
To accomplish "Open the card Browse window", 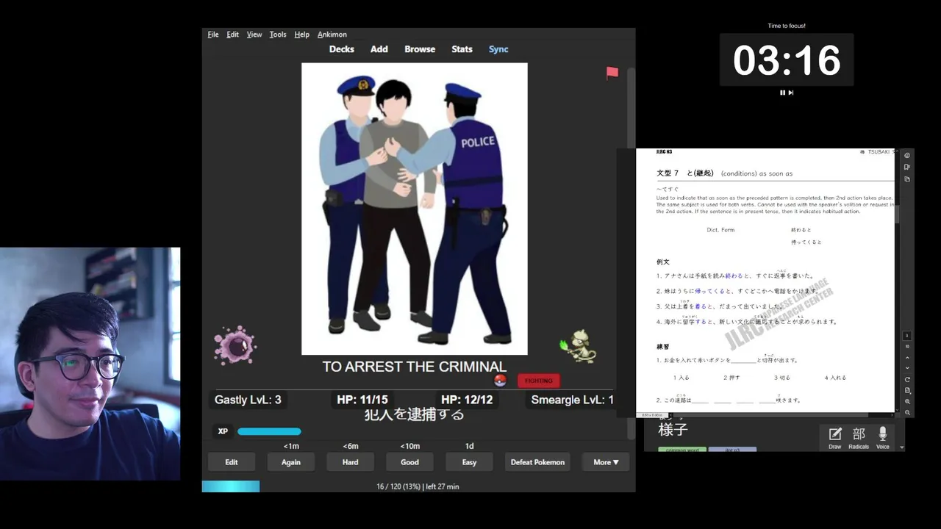I will (420, 49).
